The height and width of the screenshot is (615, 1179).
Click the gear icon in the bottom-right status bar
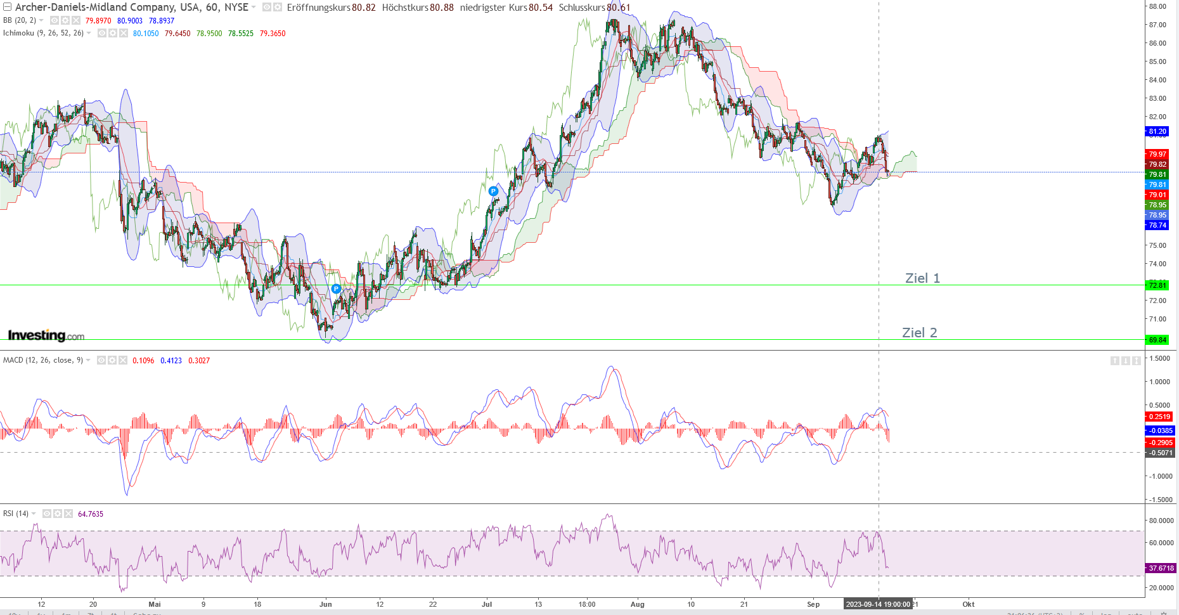[1163, 612]
